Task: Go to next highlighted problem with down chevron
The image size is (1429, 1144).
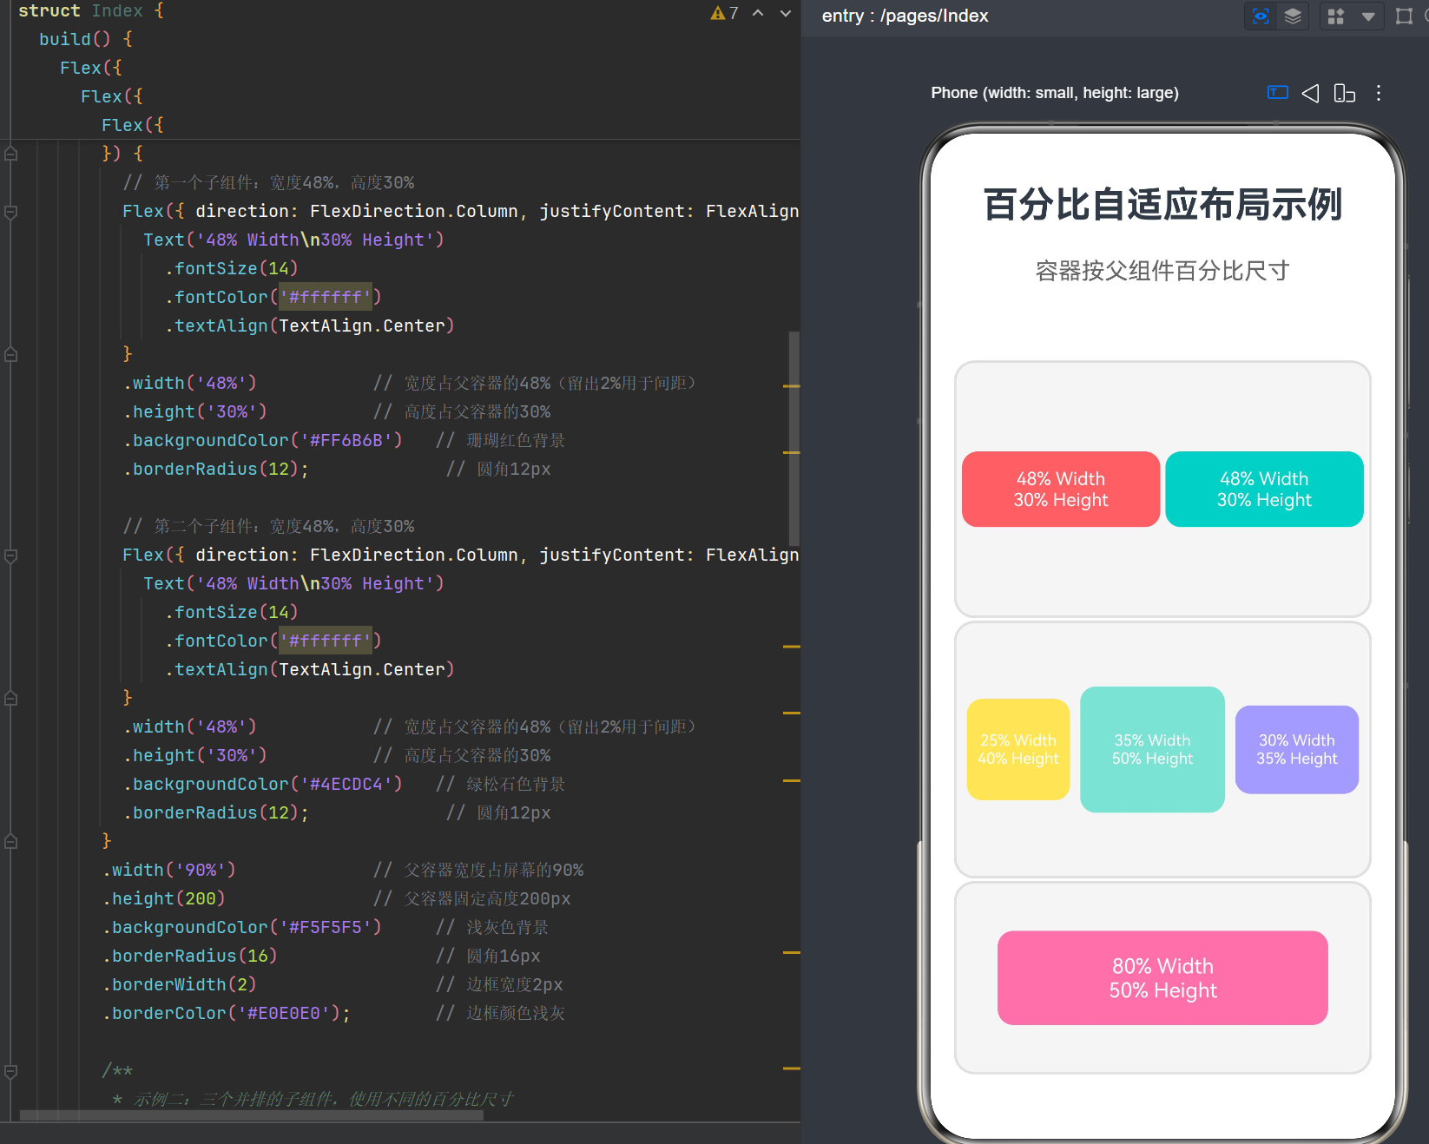Action: click(786, 13)
